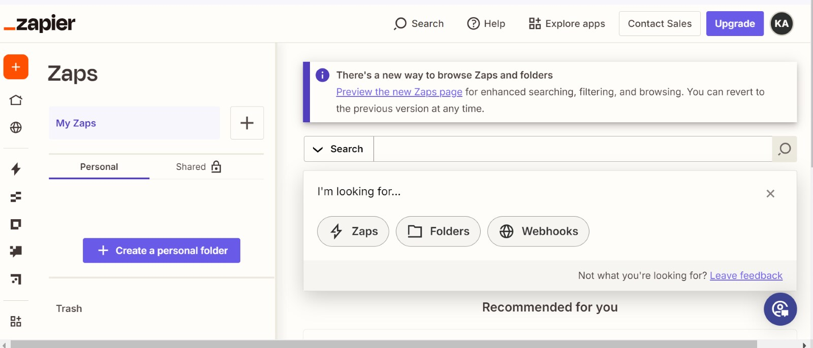Switch to the Personal tab

(99, 167)
